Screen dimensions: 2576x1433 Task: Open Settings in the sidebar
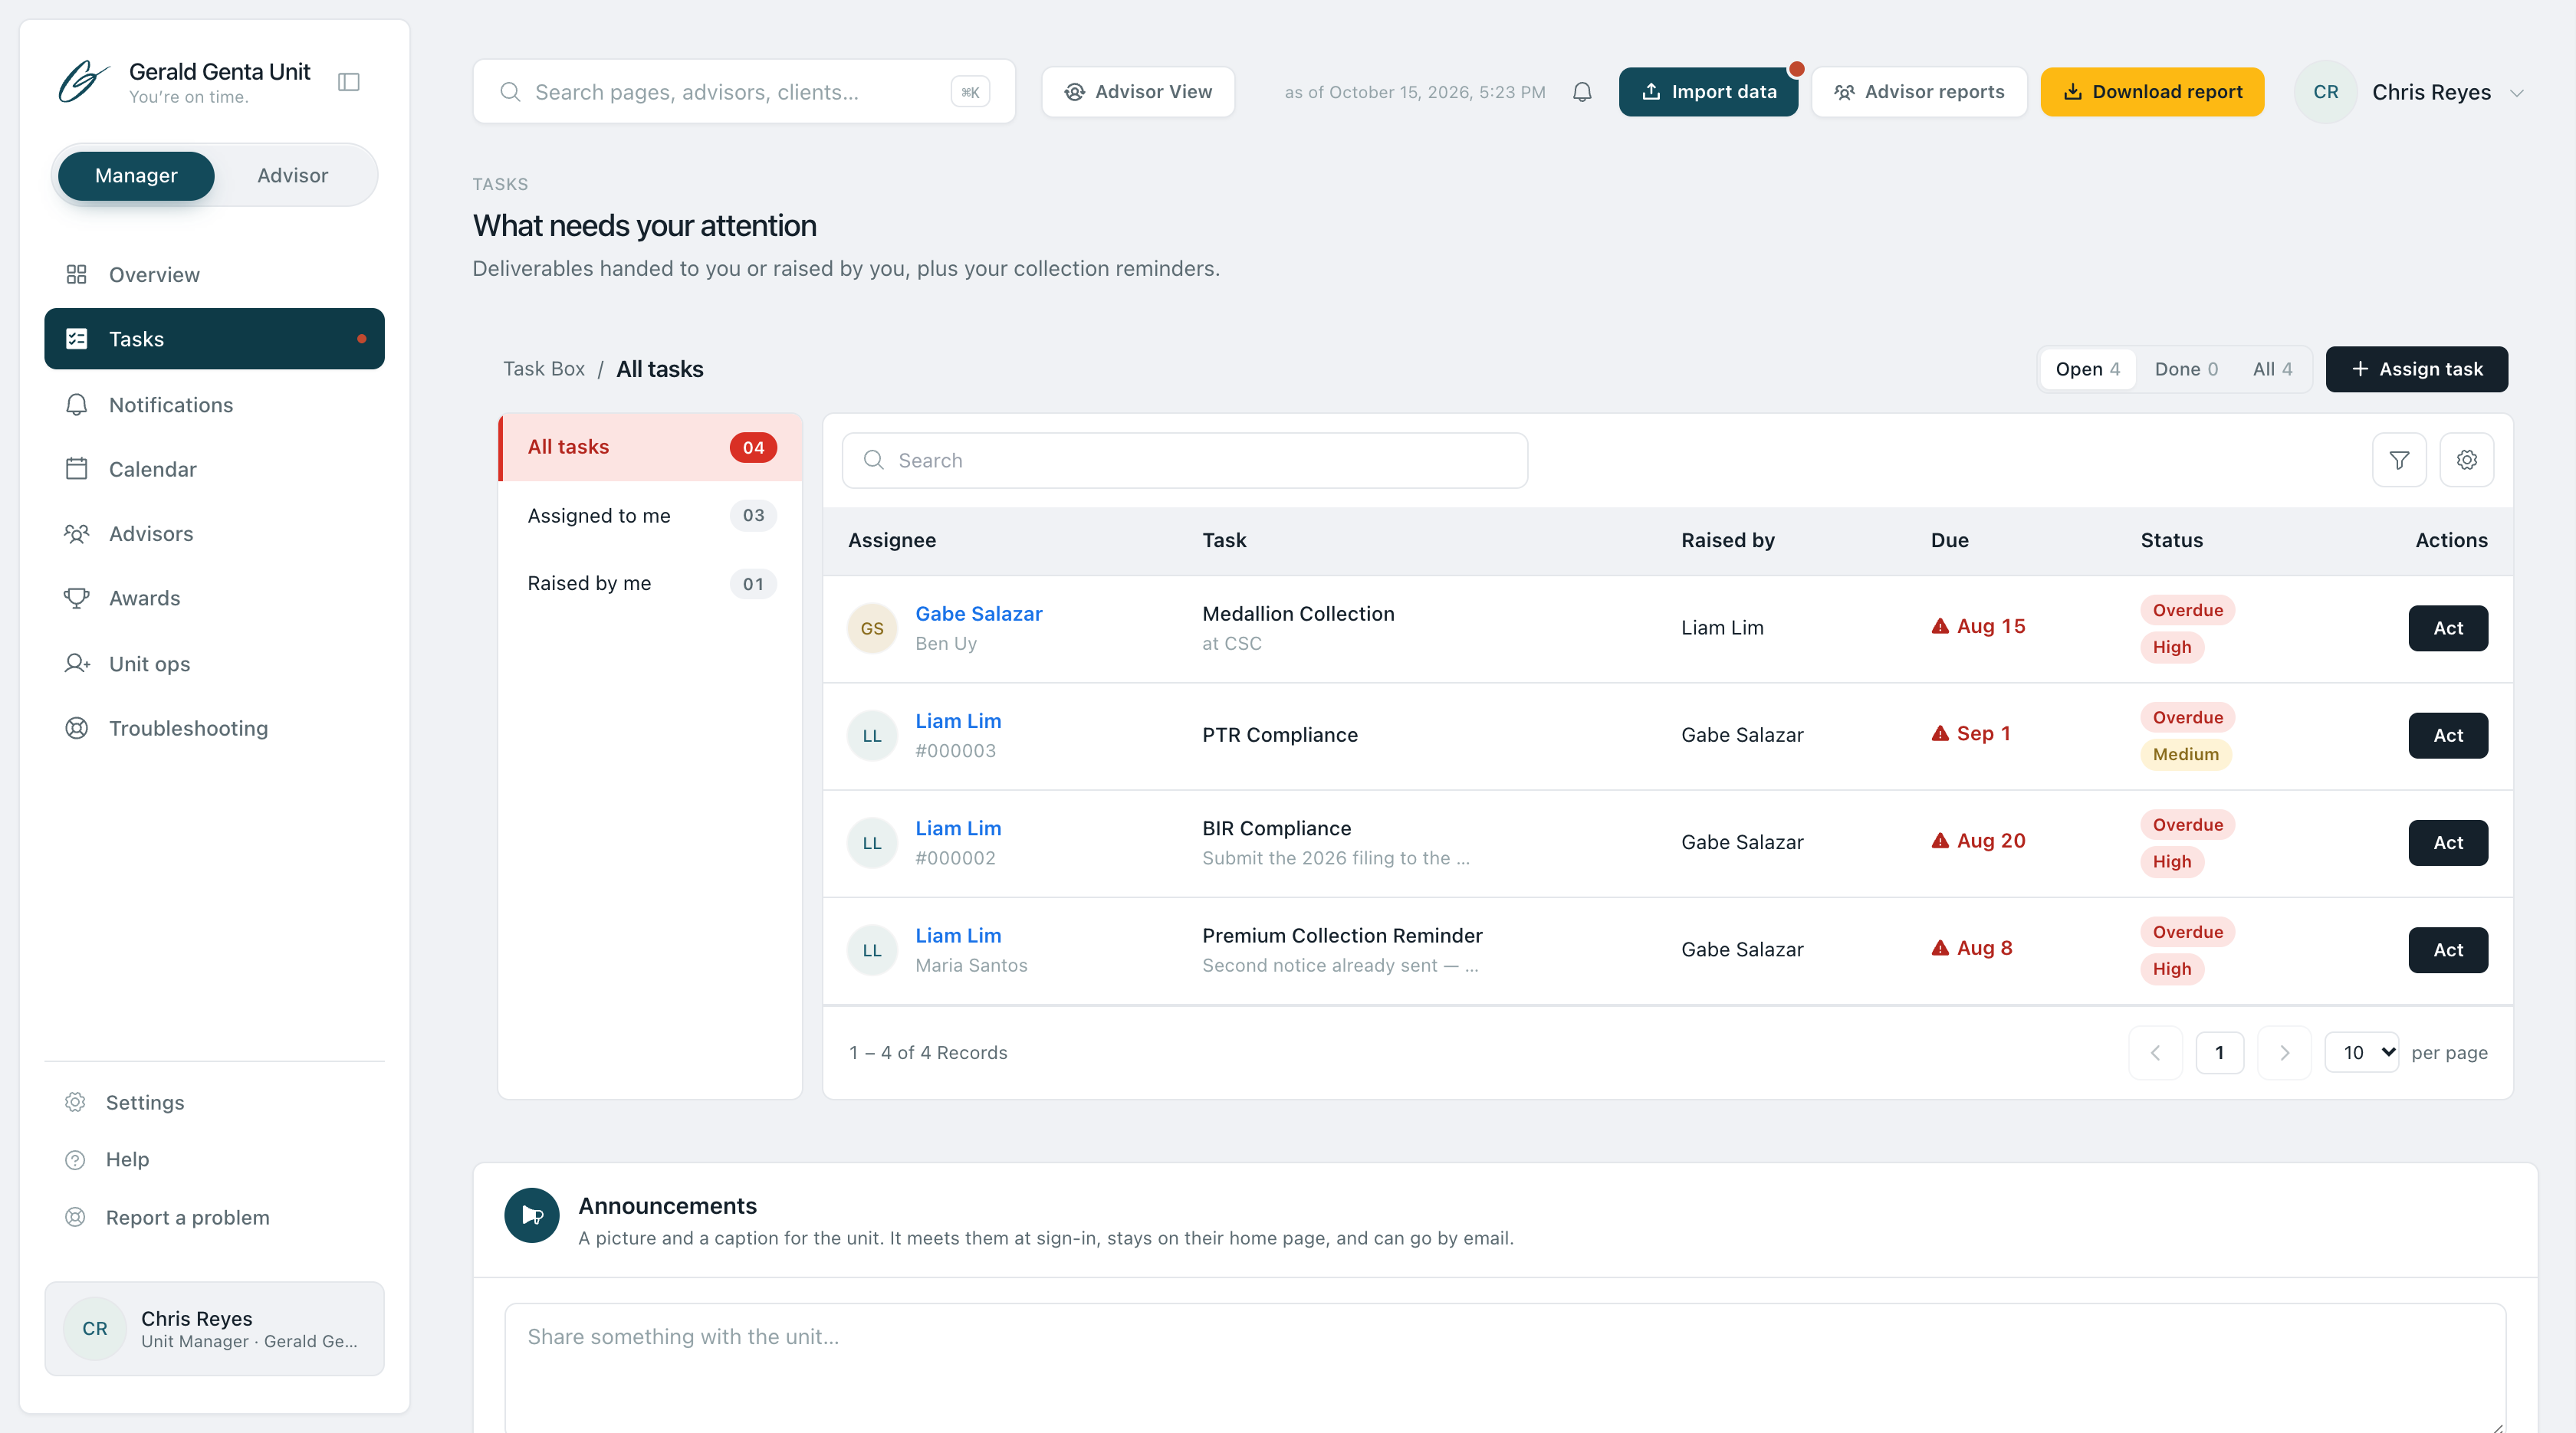[x=214, y=1102]
